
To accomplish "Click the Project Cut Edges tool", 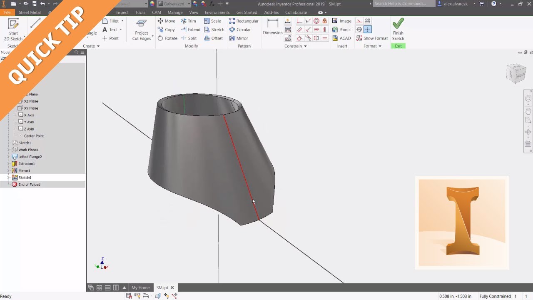I will pos(142,29).
